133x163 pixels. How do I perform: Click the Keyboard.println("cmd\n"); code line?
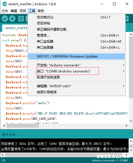coord(28,103)
